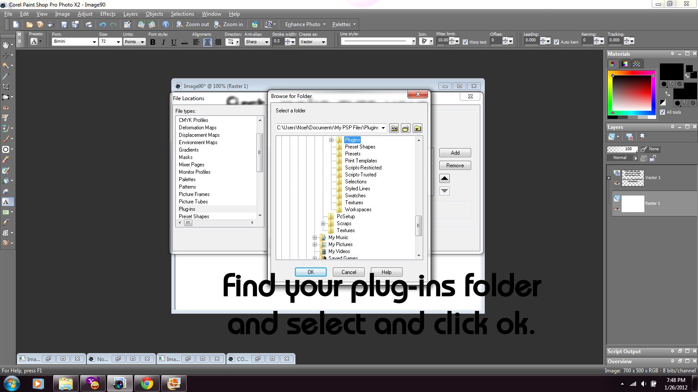
Task: Select the Magic Wand selection tool
Action: (6, 65)
